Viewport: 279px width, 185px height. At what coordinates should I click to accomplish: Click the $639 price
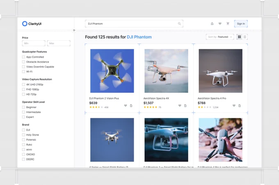tap(93, 103)
